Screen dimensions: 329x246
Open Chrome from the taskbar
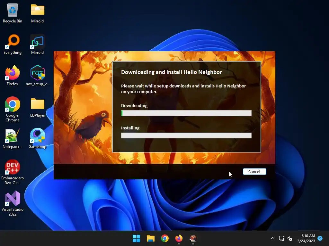165,238
